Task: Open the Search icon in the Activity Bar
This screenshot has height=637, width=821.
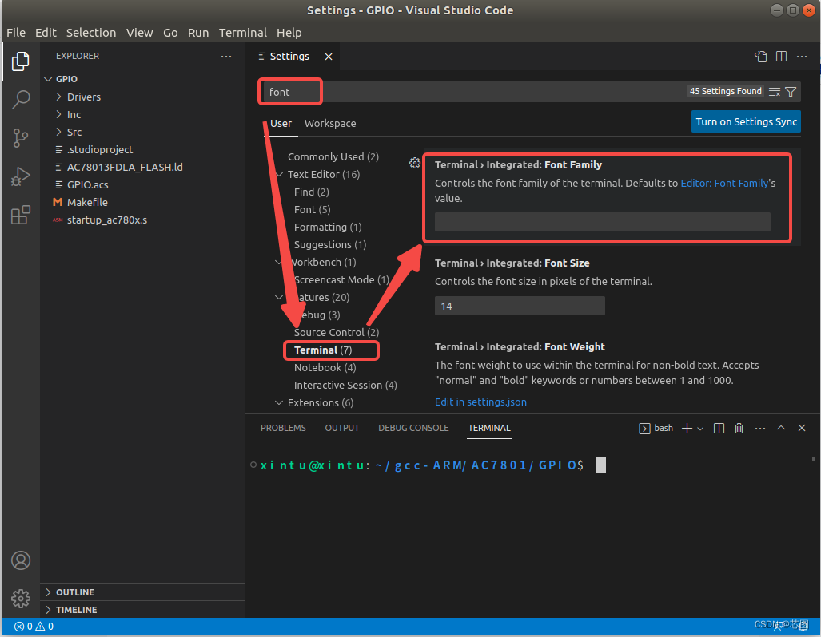Action: pos(20,99)
